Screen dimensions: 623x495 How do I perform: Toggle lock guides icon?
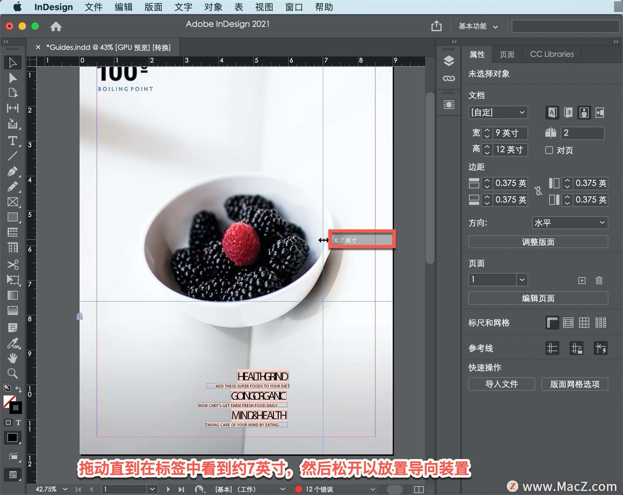tap(577, 348)
